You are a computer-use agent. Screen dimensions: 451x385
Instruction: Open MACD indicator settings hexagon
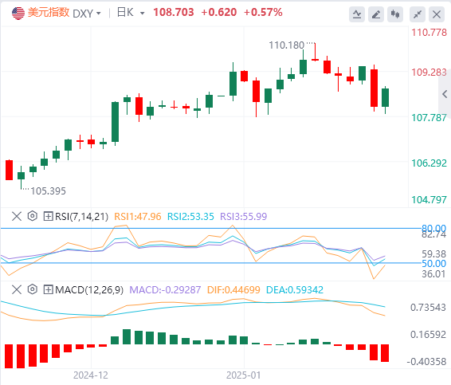click(33, 289)
